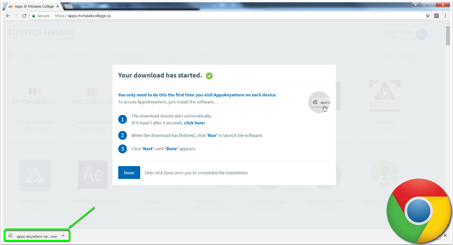Viewport: 453px width, 245px height.
Task: Open the Categories dropdown filter
Action: point(177,56)
